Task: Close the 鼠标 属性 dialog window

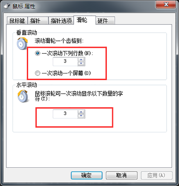Action: point(166,5)
